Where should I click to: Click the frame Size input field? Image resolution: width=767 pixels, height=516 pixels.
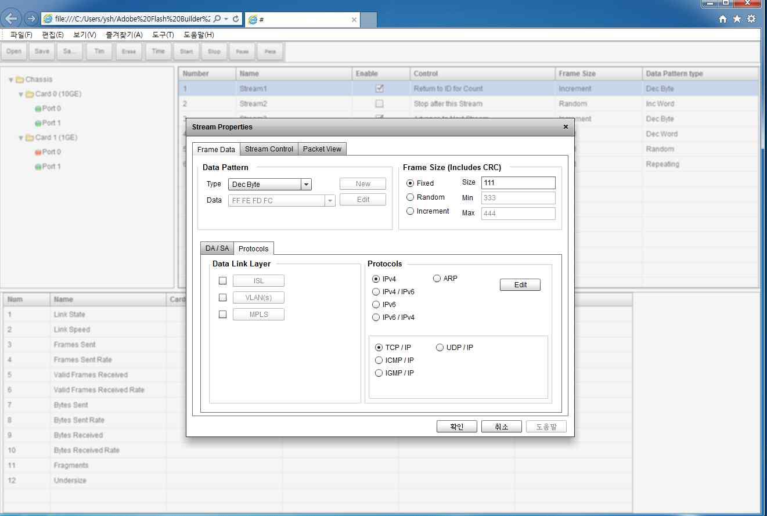pos(518,183)
